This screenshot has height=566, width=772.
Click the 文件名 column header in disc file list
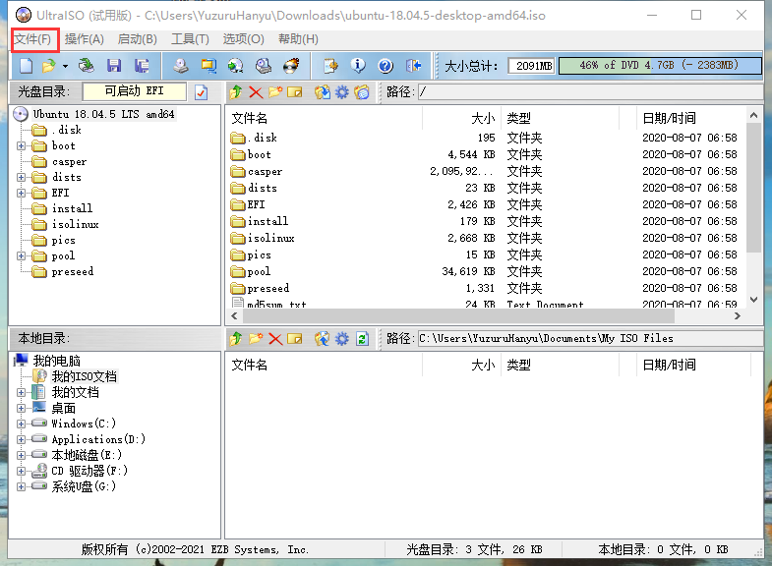tap(325, 118)
